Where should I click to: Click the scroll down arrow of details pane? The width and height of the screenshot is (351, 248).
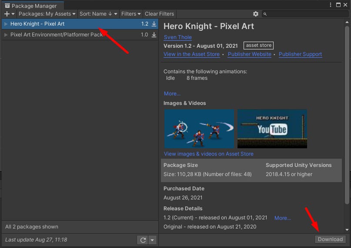point(347,230)
